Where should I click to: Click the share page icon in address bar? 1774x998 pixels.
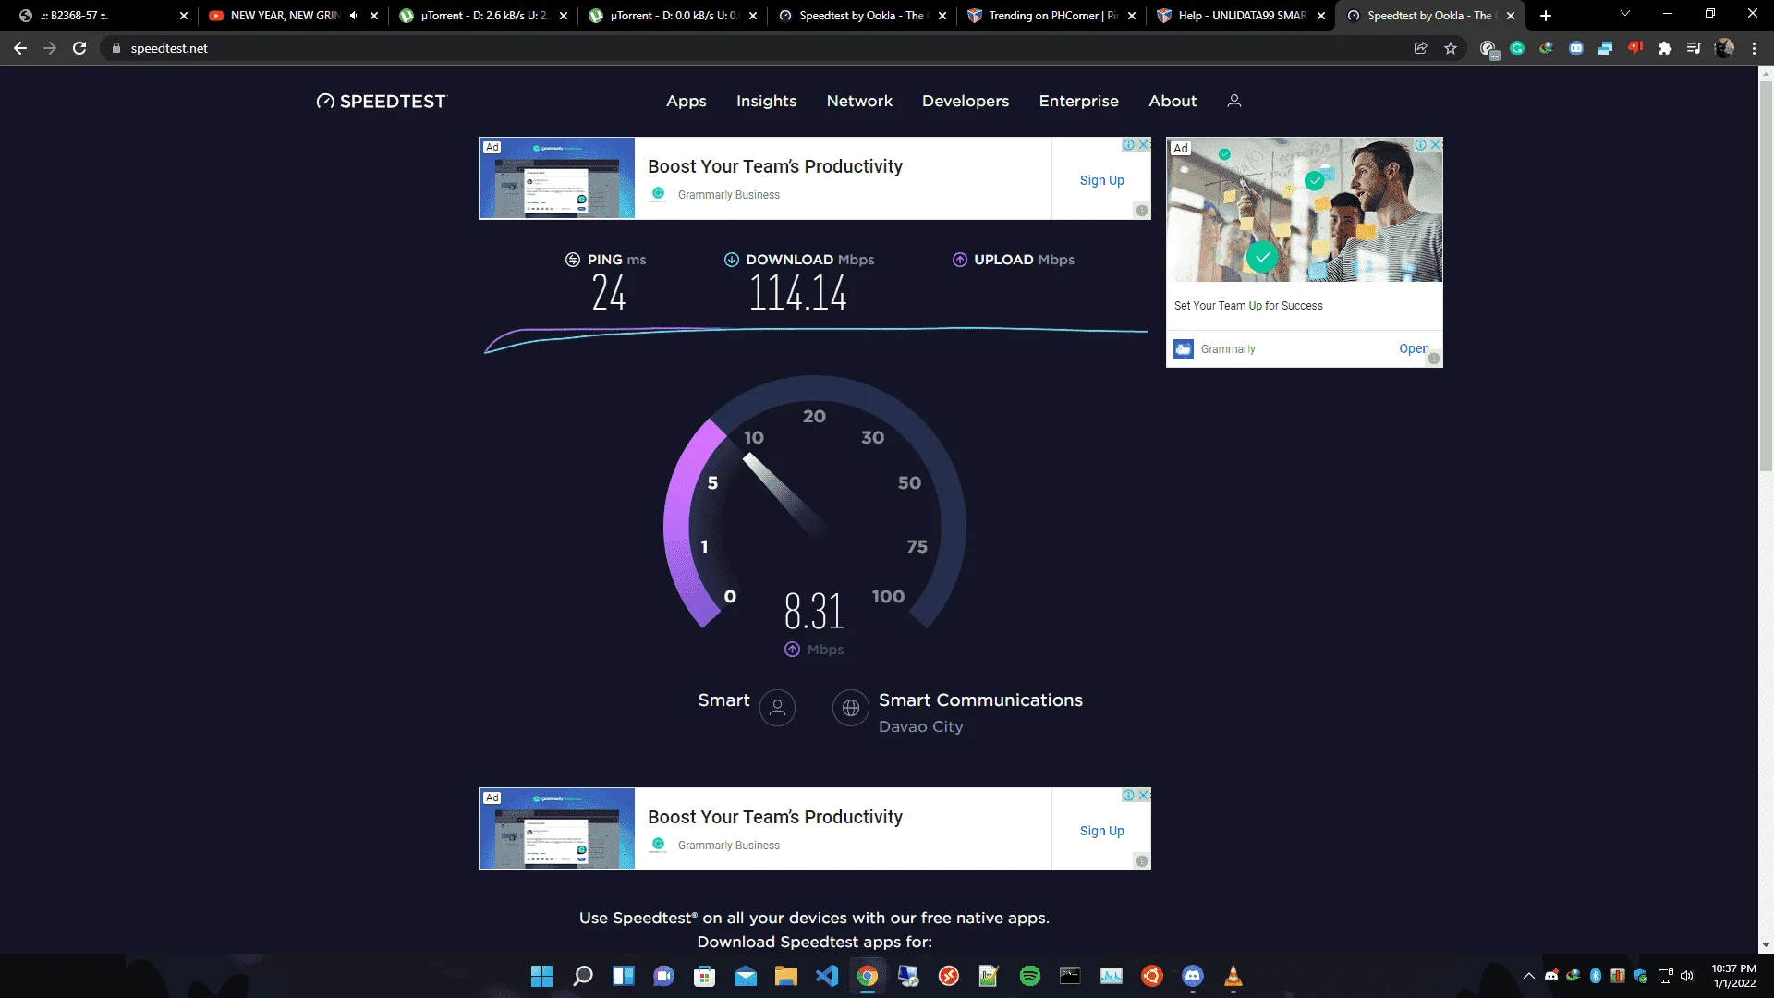coord(1421,48)
